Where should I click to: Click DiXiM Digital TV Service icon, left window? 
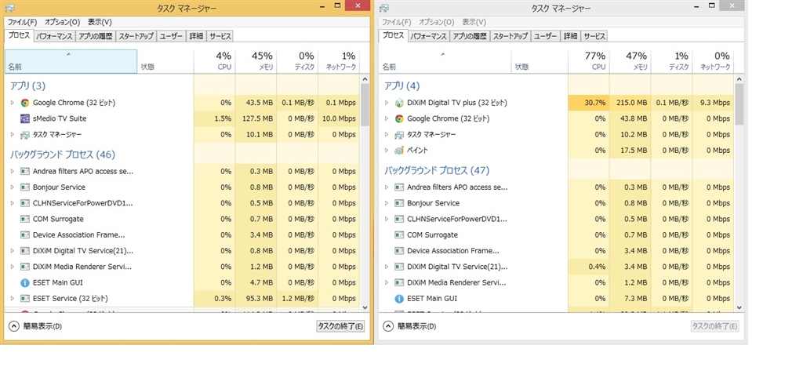point(25,250)
